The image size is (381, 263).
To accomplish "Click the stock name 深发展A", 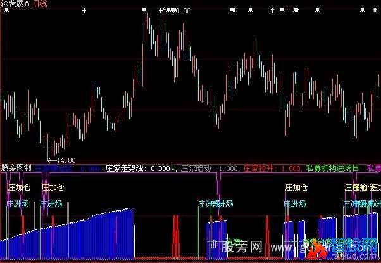I will 15,3.
